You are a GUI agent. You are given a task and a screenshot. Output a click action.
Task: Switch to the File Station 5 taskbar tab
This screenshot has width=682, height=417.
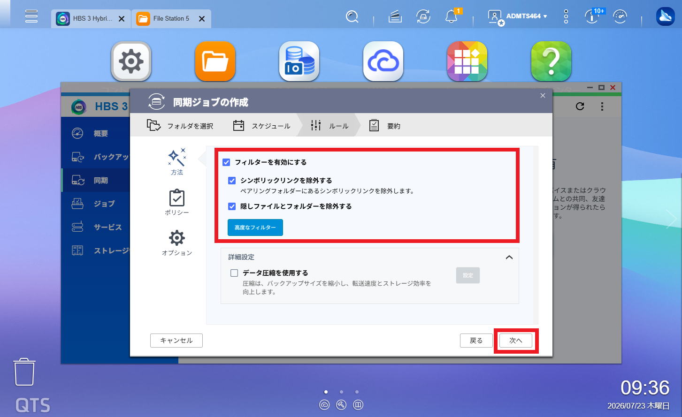171,19
